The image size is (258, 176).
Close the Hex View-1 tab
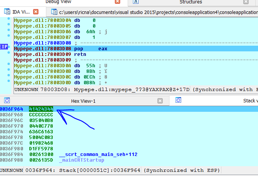[x=160, y=101]
